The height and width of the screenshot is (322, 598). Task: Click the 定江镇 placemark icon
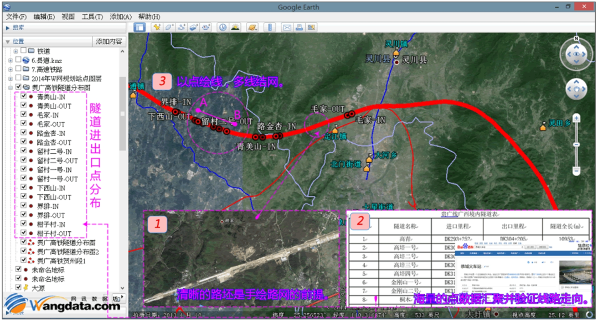tap(335, 130)
